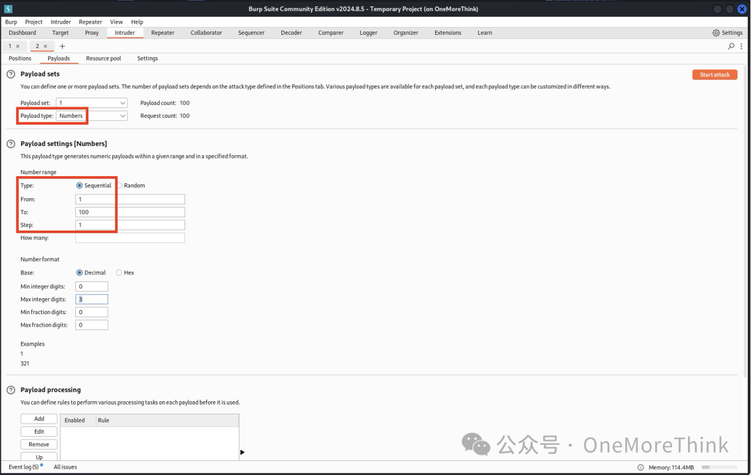Click the Min integer digits field
Viewport: 752px width, 475px height.
(92, 286)
